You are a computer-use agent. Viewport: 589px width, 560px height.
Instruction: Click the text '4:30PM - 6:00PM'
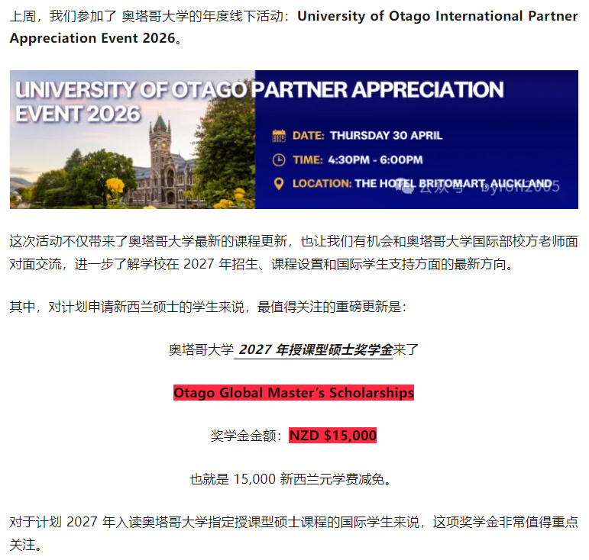click(x=375, y=159)
